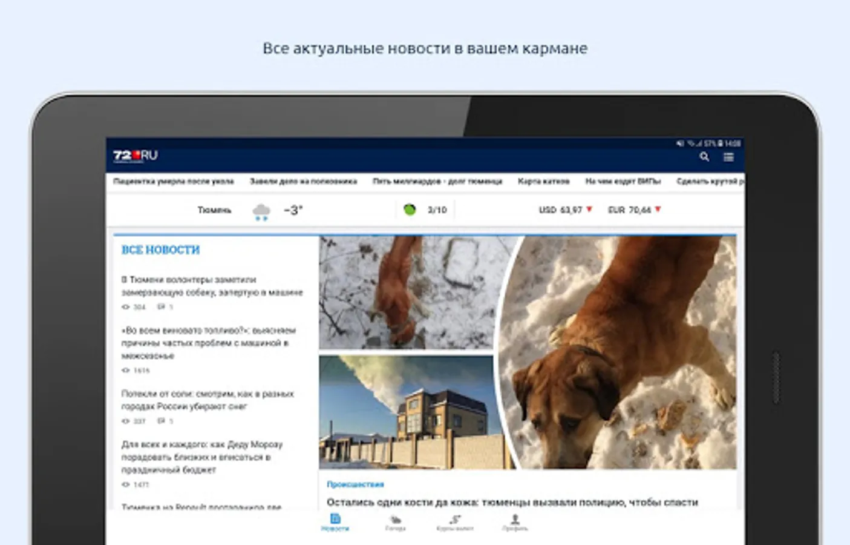Tap the green traffic indicator circle

pyautogui.click(x=410, y=210)
